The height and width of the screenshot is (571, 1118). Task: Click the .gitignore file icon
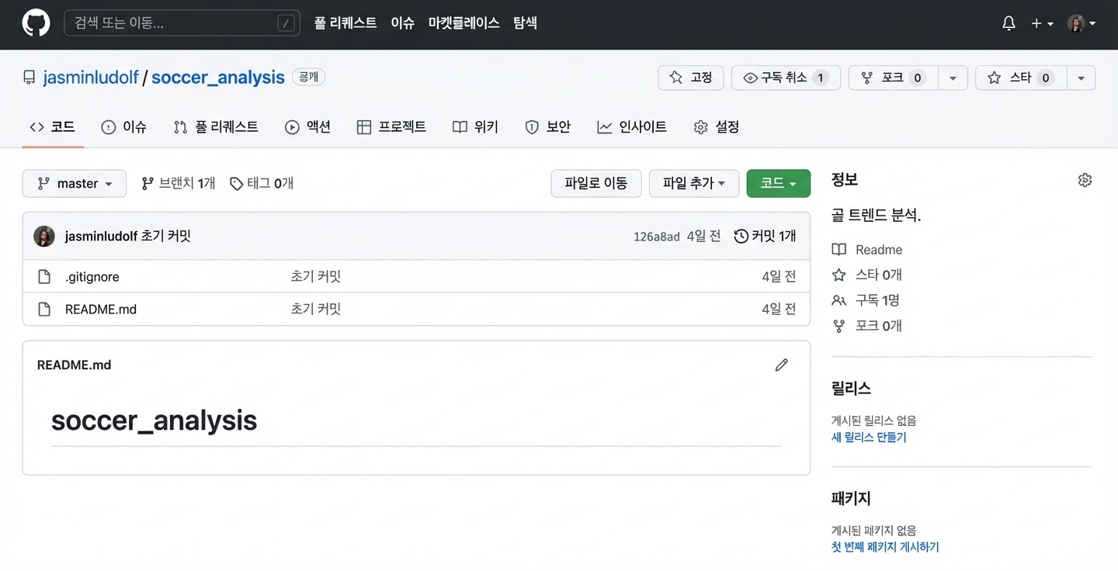click(45, 277)
